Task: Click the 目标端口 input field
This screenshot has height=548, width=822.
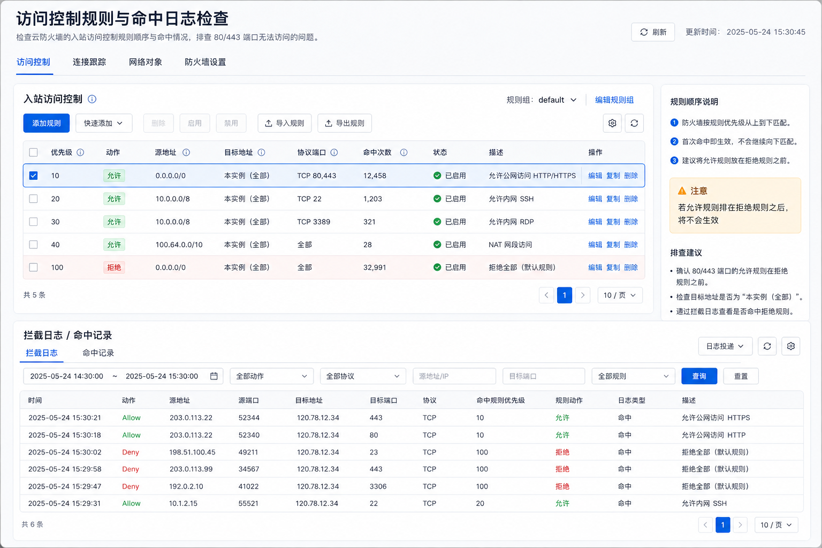Action: 544,376
